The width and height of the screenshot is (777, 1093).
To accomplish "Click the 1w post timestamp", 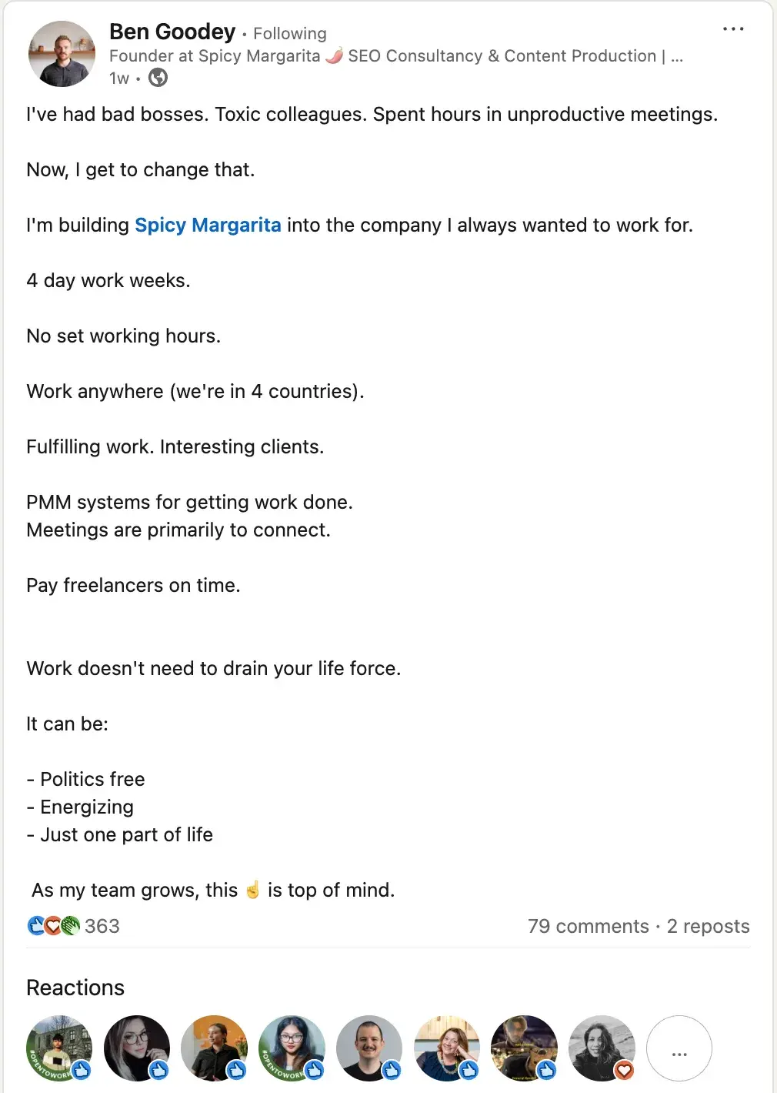I will coord(119,78).
